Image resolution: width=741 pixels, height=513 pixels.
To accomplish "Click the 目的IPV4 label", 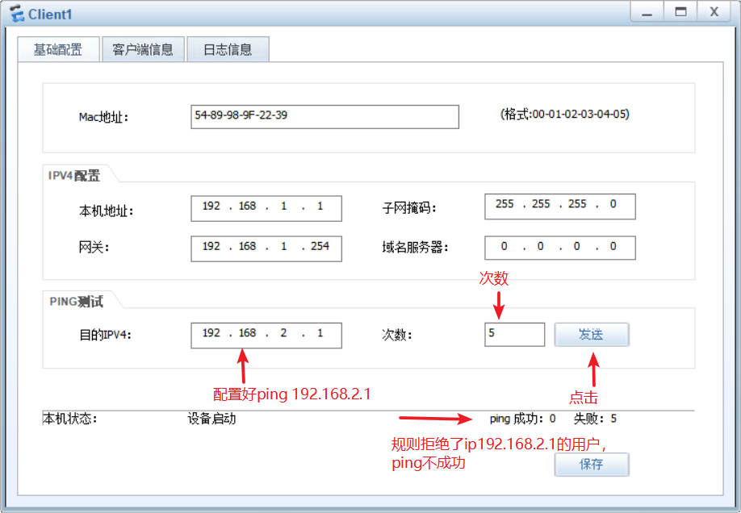I will (x=105, y=335).
